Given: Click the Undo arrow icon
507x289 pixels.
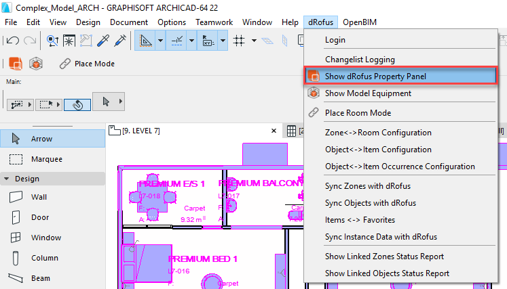Looking at the screenshot, I should (x=13, y=41).
